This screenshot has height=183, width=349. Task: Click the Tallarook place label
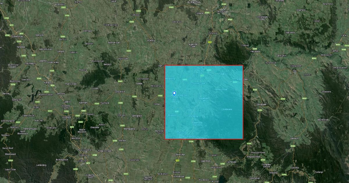coord(213,33)
